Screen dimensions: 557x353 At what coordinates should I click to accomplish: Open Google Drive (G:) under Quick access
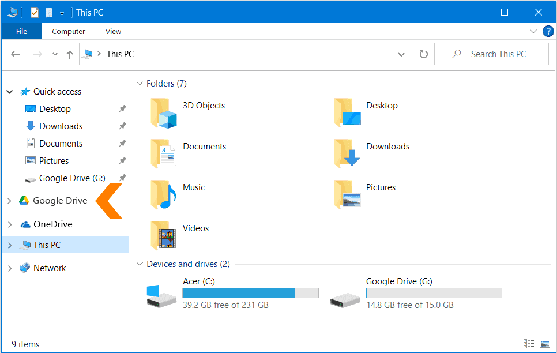(72, 178)
